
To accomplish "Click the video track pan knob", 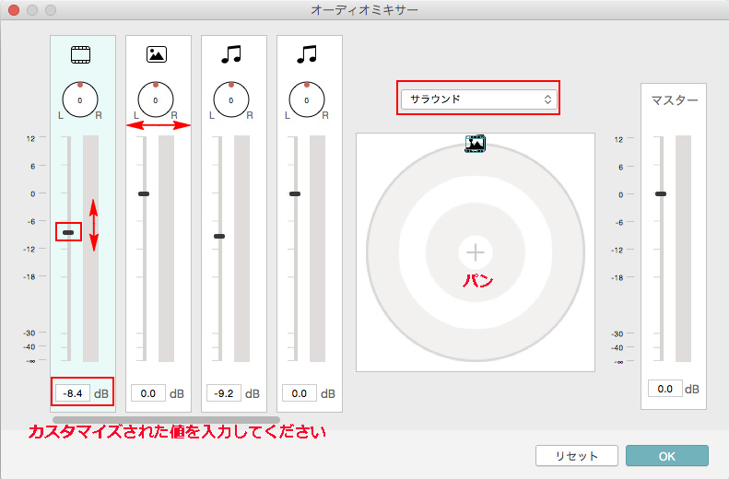I will pos(80,99).
